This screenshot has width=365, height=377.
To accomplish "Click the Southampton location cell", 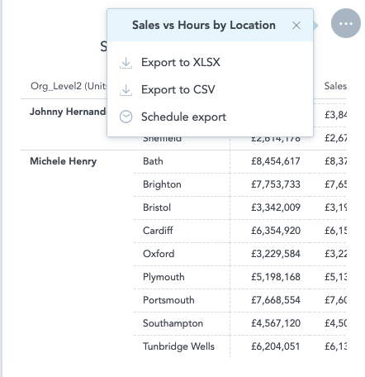I will point(173,323).
